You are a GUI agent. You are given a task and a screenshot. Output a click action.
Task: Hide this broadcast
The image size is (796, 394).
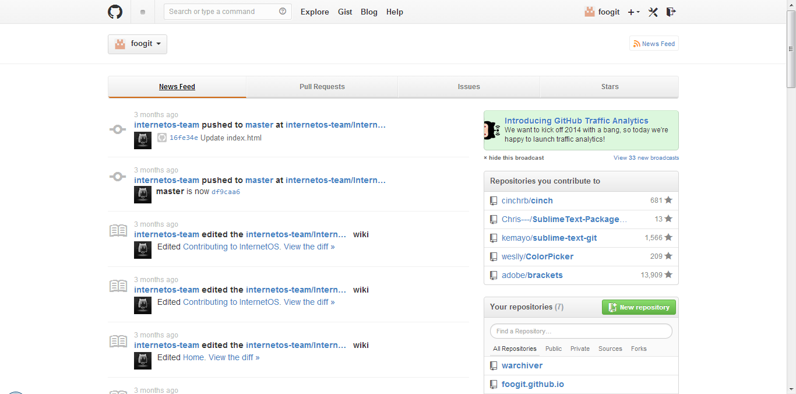tap(514, 158)
